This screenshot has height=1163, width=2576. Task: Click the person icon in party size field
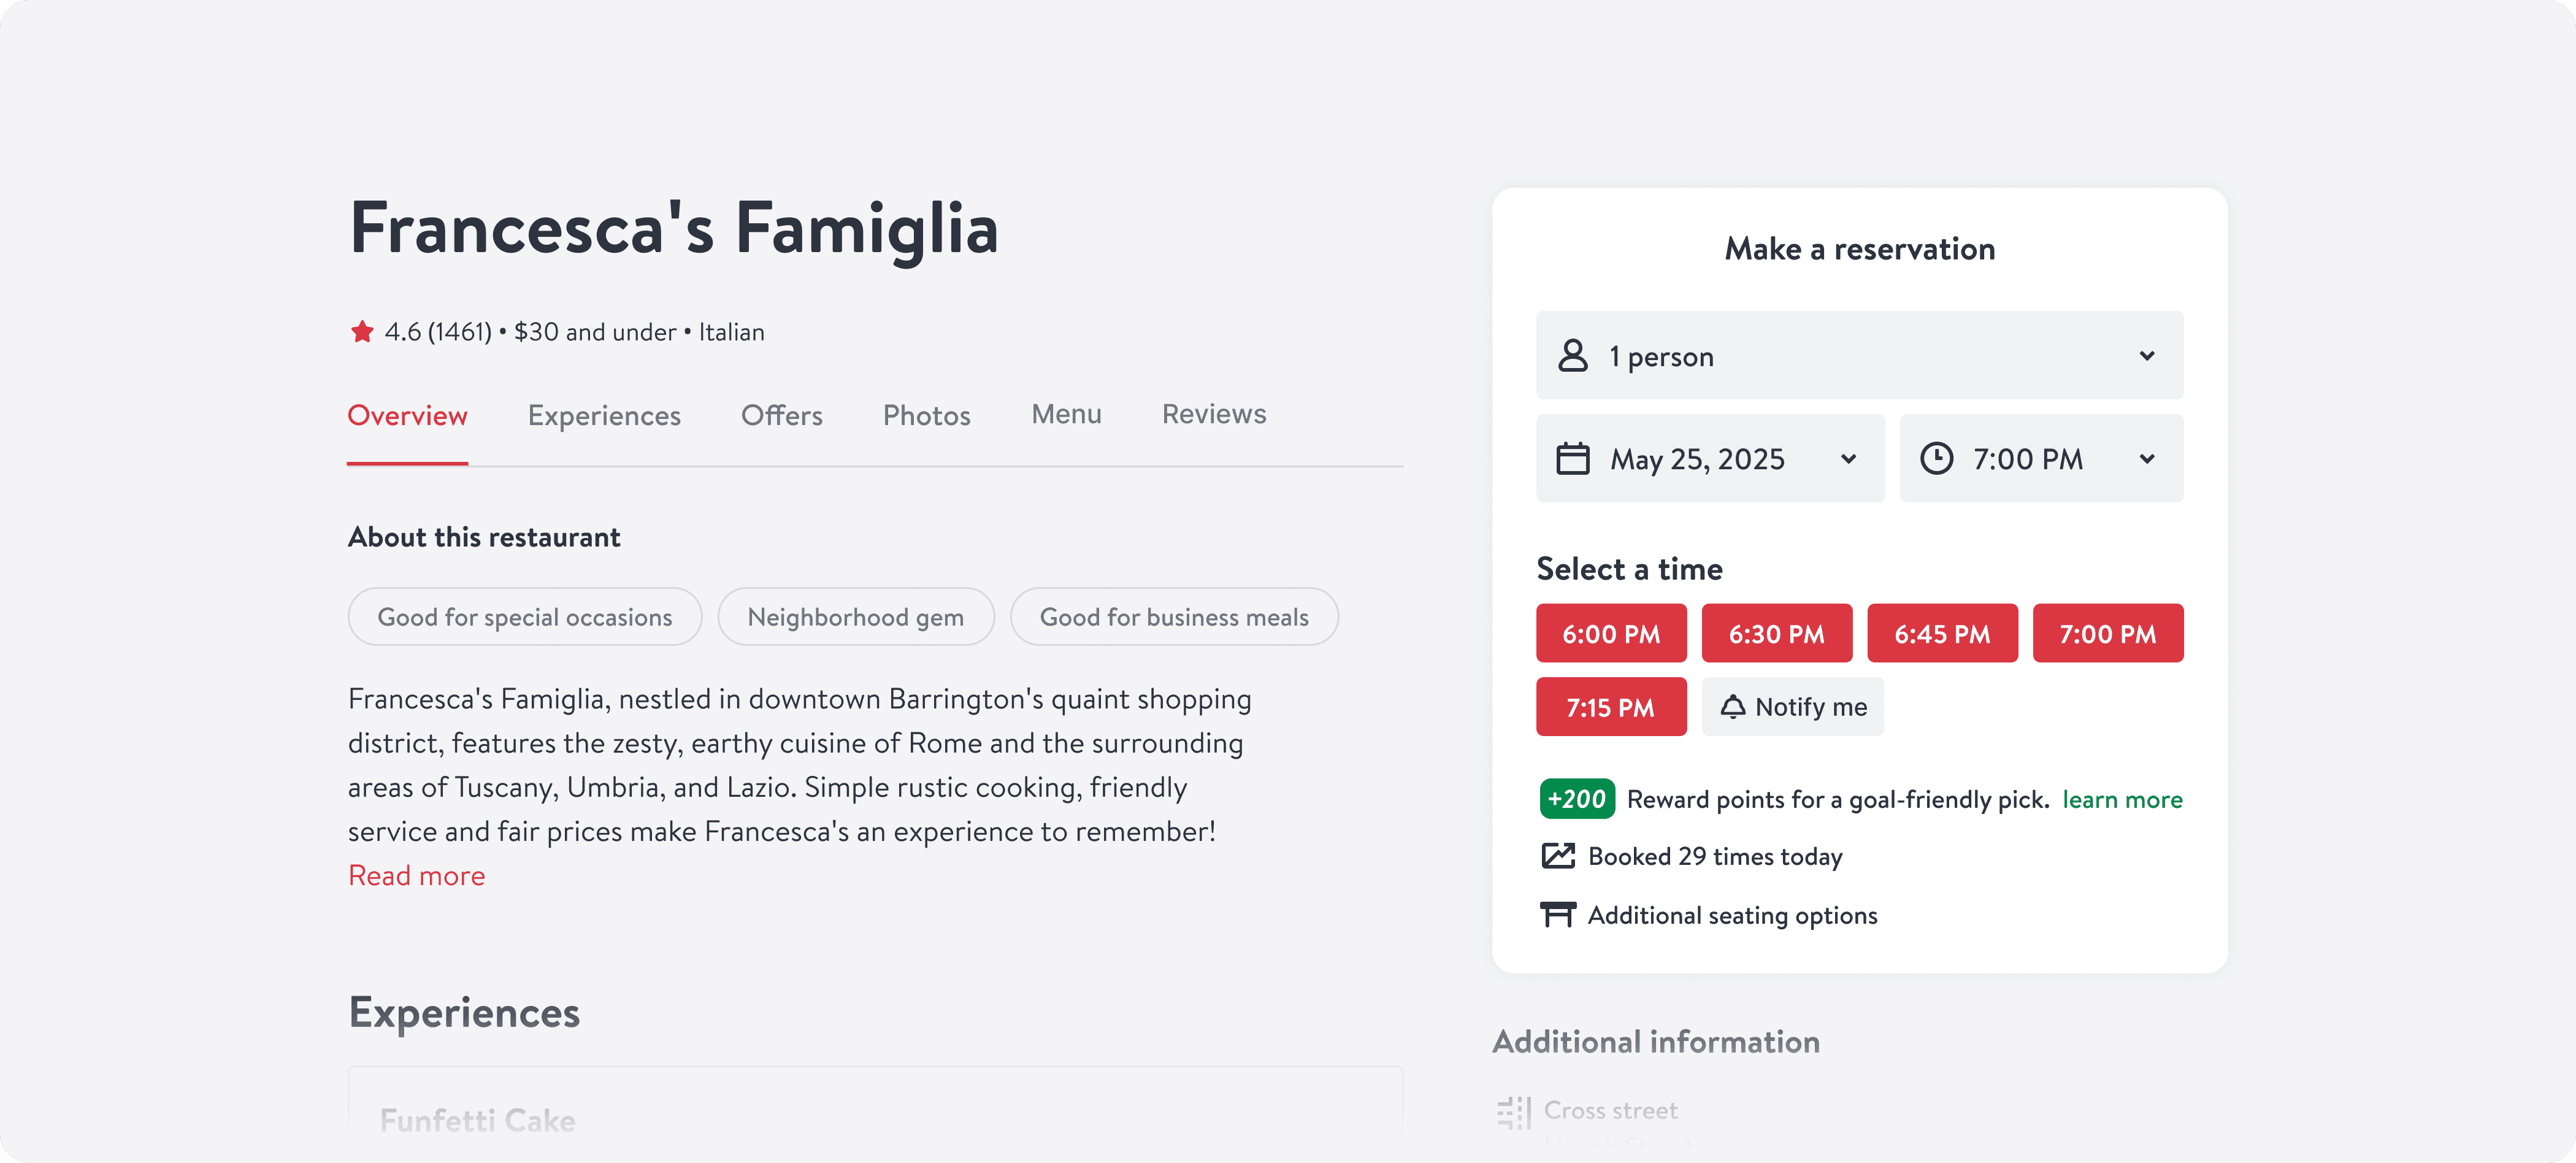1572,356
